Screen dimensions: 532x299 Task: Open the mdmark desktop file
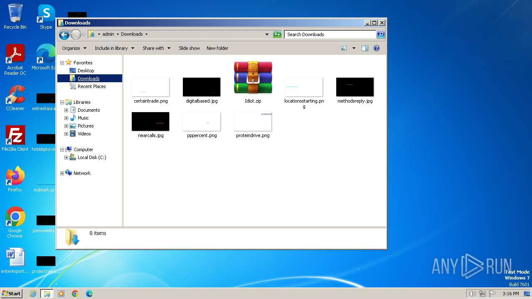(45, 183)
